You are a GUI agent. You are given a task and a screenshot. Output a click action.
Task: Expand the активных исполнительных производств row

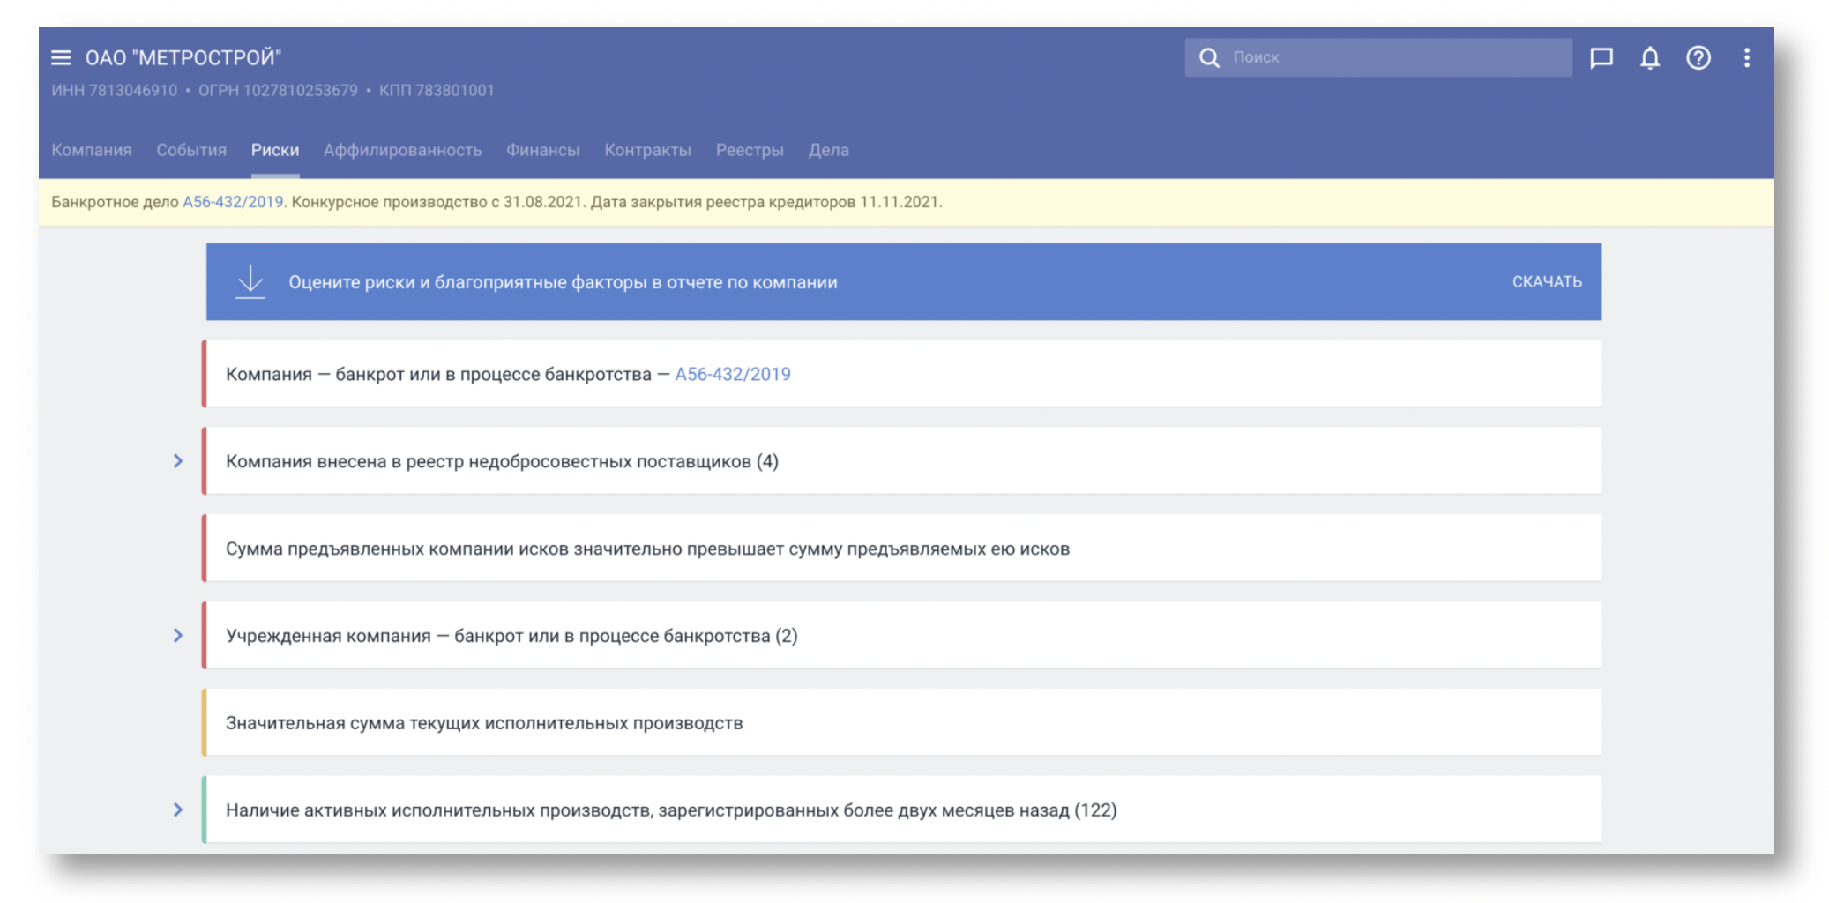point(178,810)
